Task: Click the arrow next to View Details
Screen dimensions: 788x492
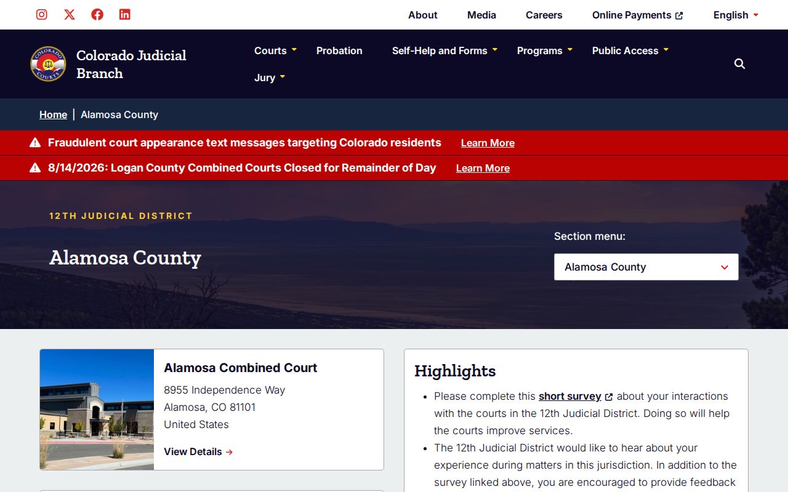Action: 229,452
